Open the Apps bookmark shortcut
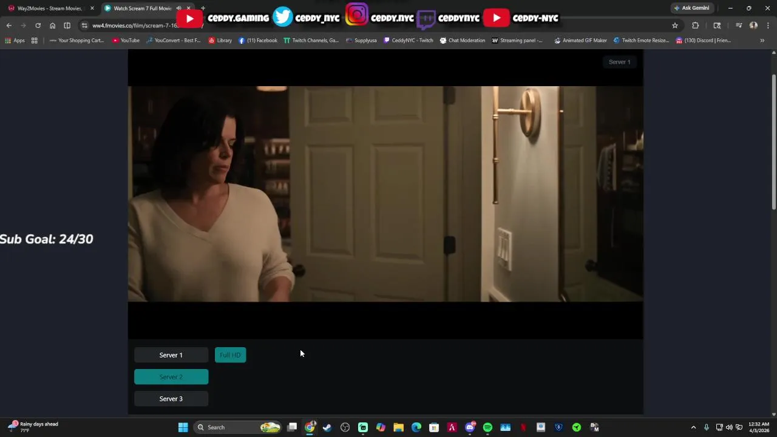The image size is (777, 437). pyautogui.click(x=15, y=40)
